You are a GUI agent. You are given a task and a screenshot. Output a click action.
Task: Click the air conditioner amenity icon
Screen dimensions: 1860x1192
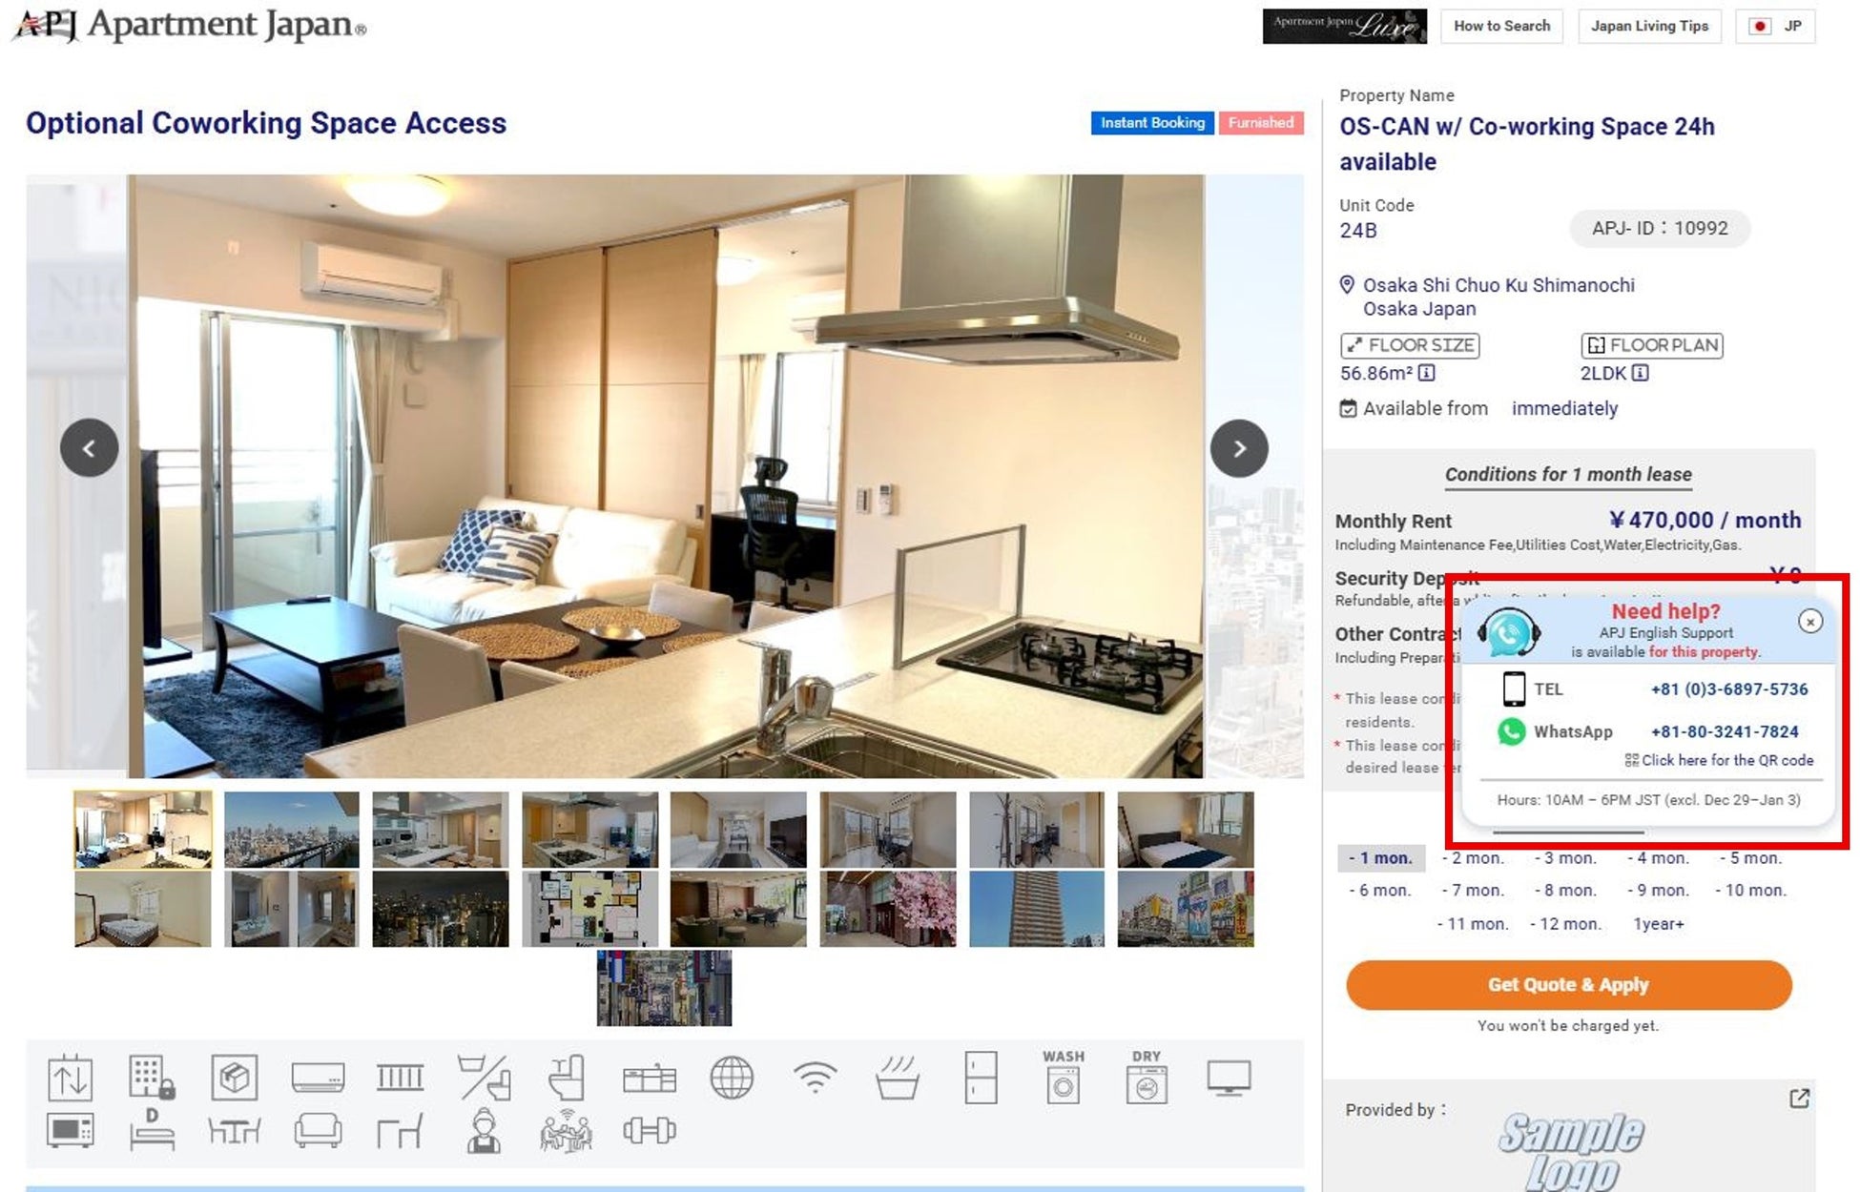click(318, 1079)
